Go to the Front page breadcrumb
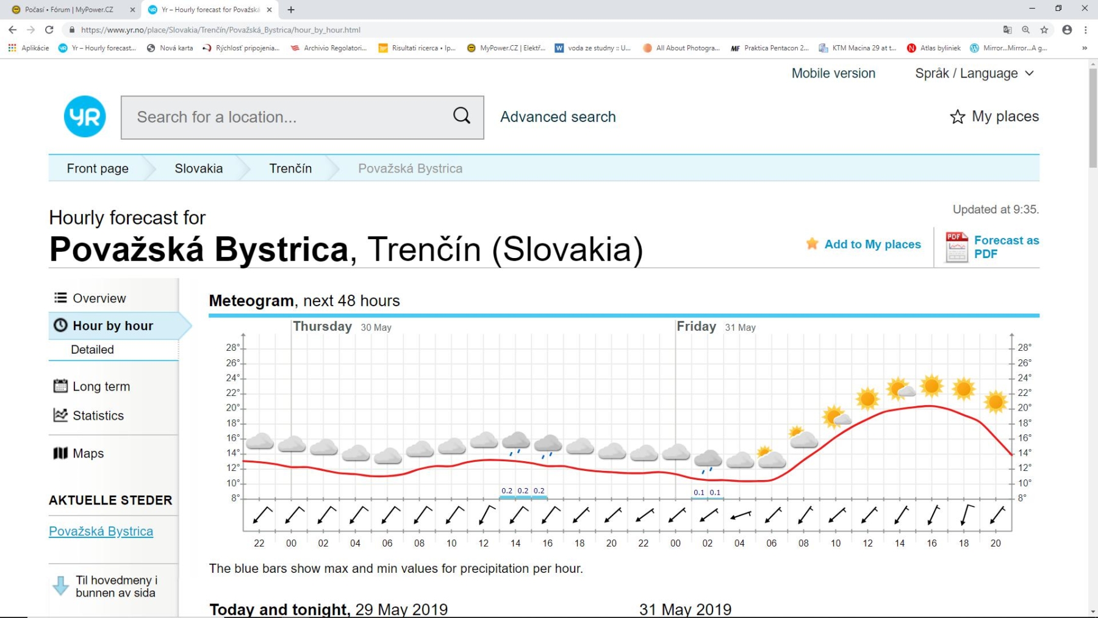 [98, 168]
